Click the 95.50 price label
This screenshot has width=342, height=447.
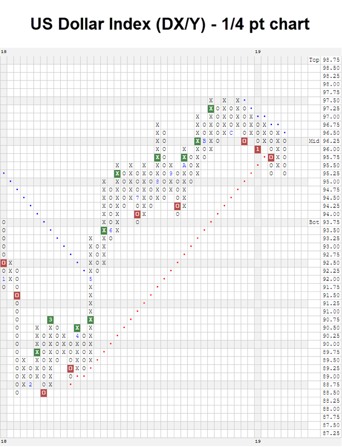point(331,165)
